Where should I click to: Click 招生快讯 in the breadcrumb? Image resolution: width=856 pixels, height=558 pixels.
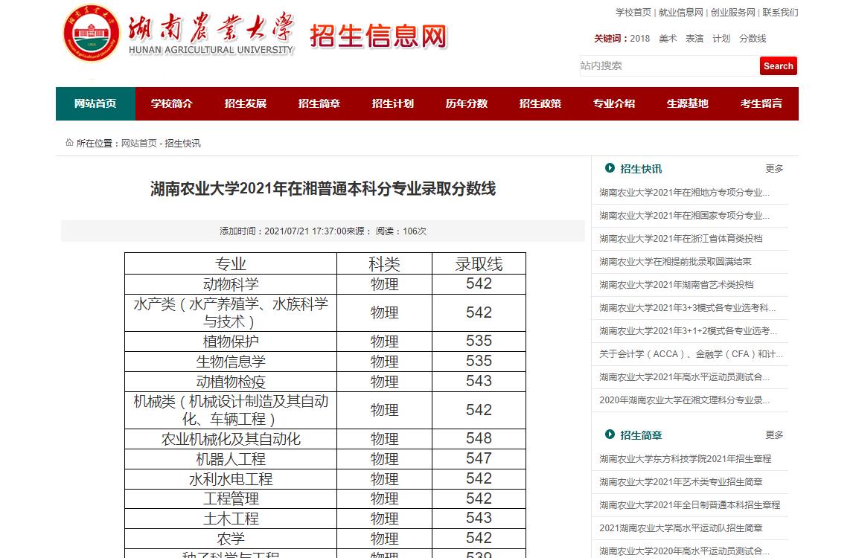(x=183, y=144)
